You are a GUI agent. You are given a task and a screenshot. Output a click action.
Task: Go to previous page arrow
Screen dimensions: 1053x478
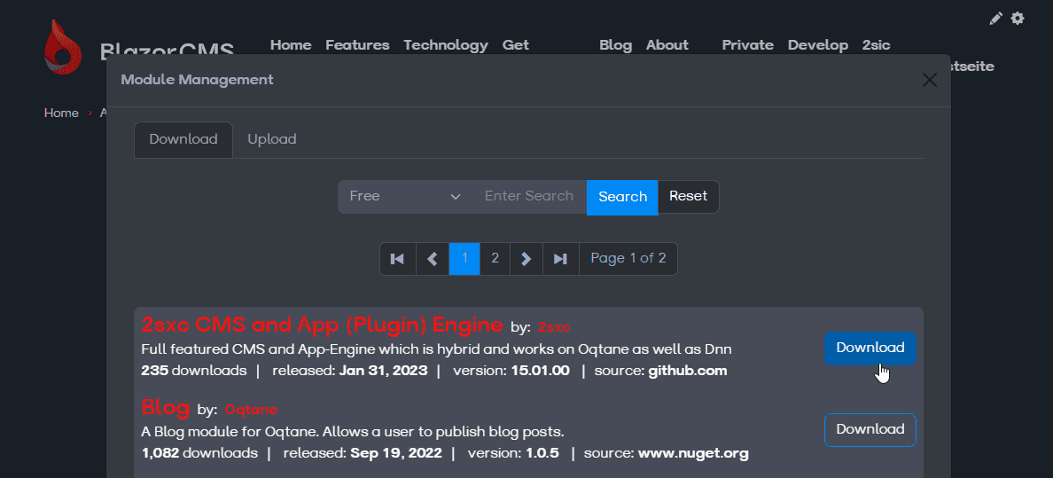[433, 259]
